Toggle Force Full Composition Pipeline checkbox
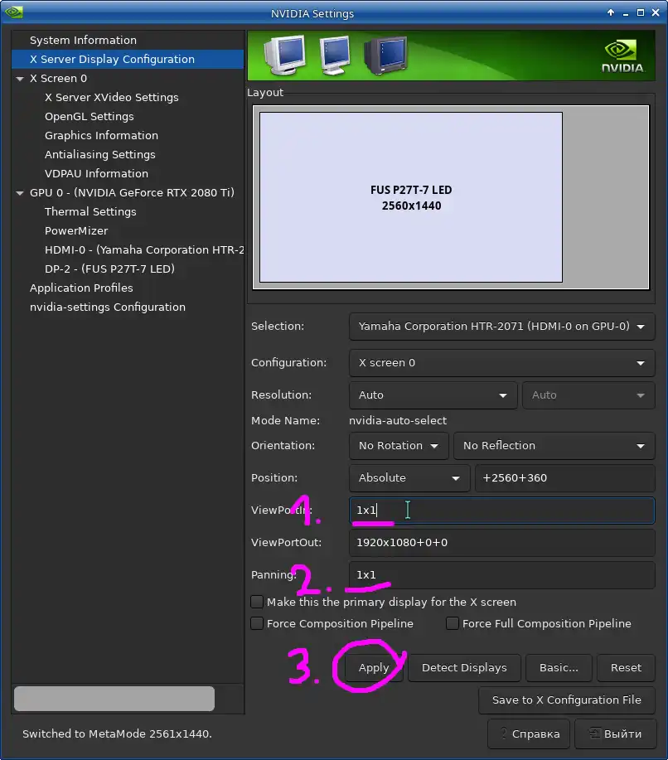668x760 pixels. pos(453,623)
